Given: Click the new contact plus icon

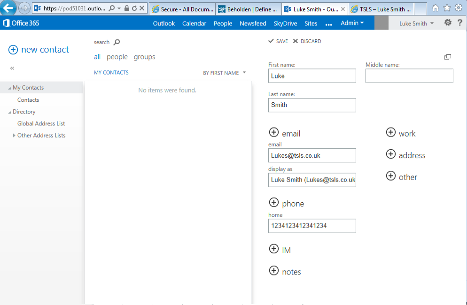Looking at the screenshot, I should point(13,50).
